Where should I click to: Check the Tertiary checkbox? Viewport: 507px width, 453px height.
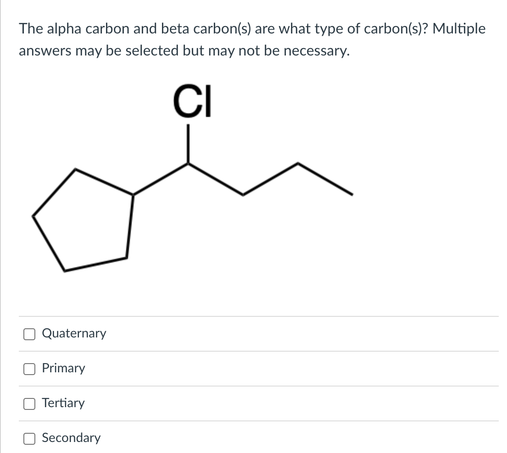click(29, 403)
